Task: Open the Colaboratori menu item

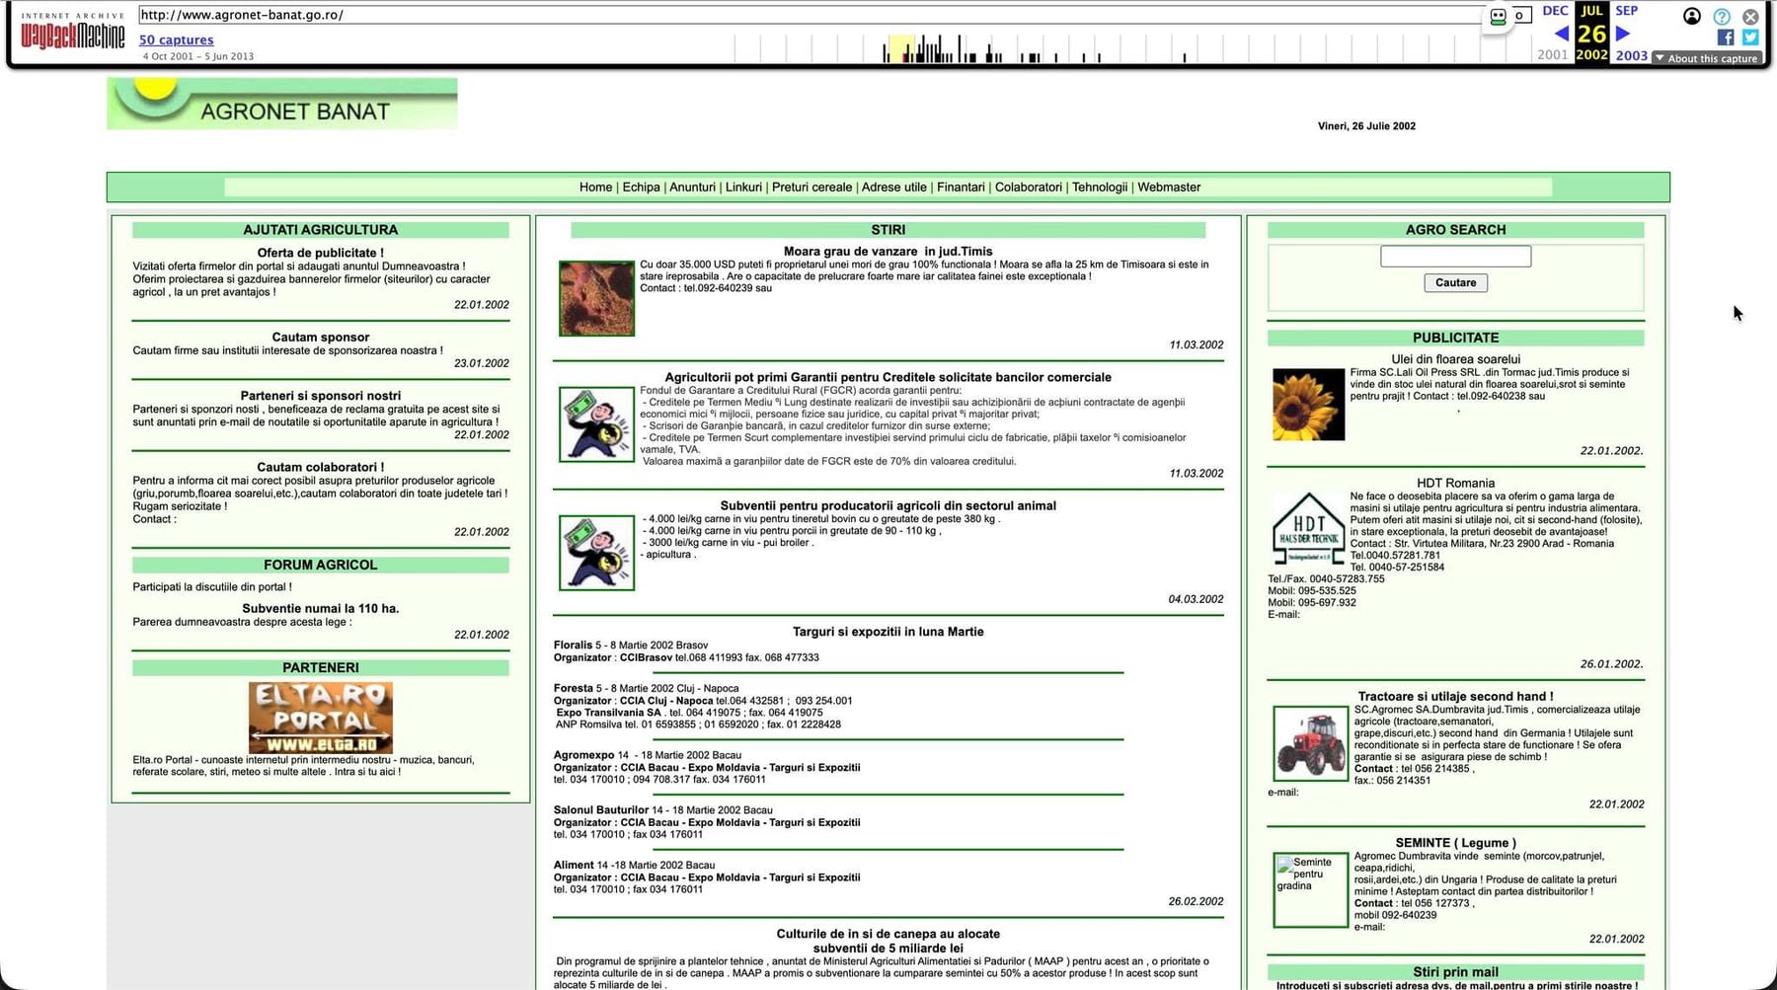Action: (x=1029, y=188)
